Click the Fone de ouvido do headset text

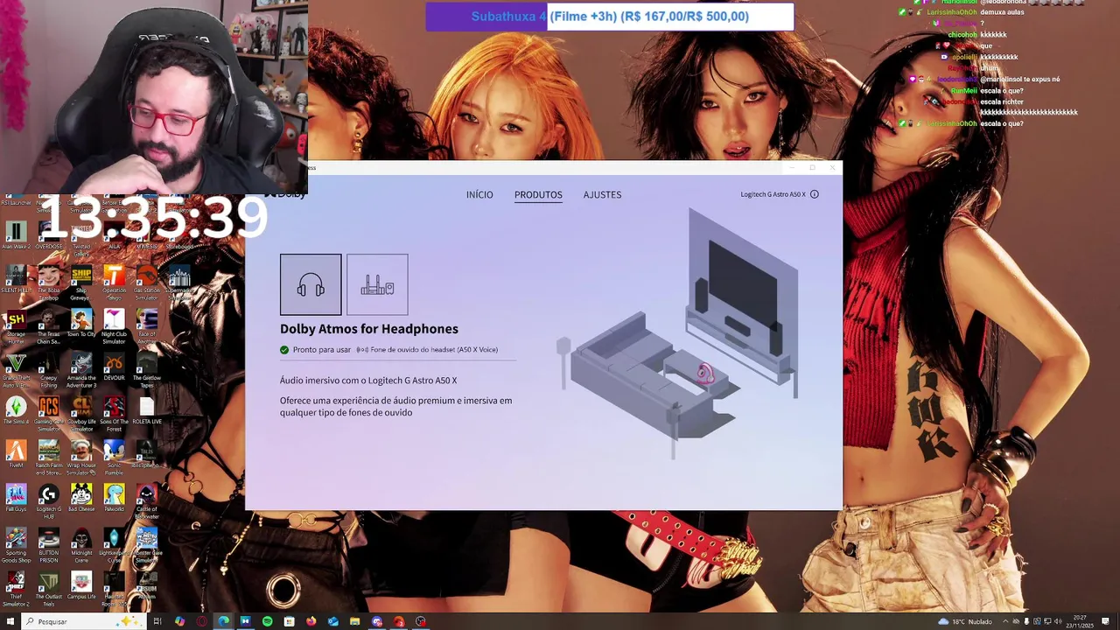(x=434, y=350)
